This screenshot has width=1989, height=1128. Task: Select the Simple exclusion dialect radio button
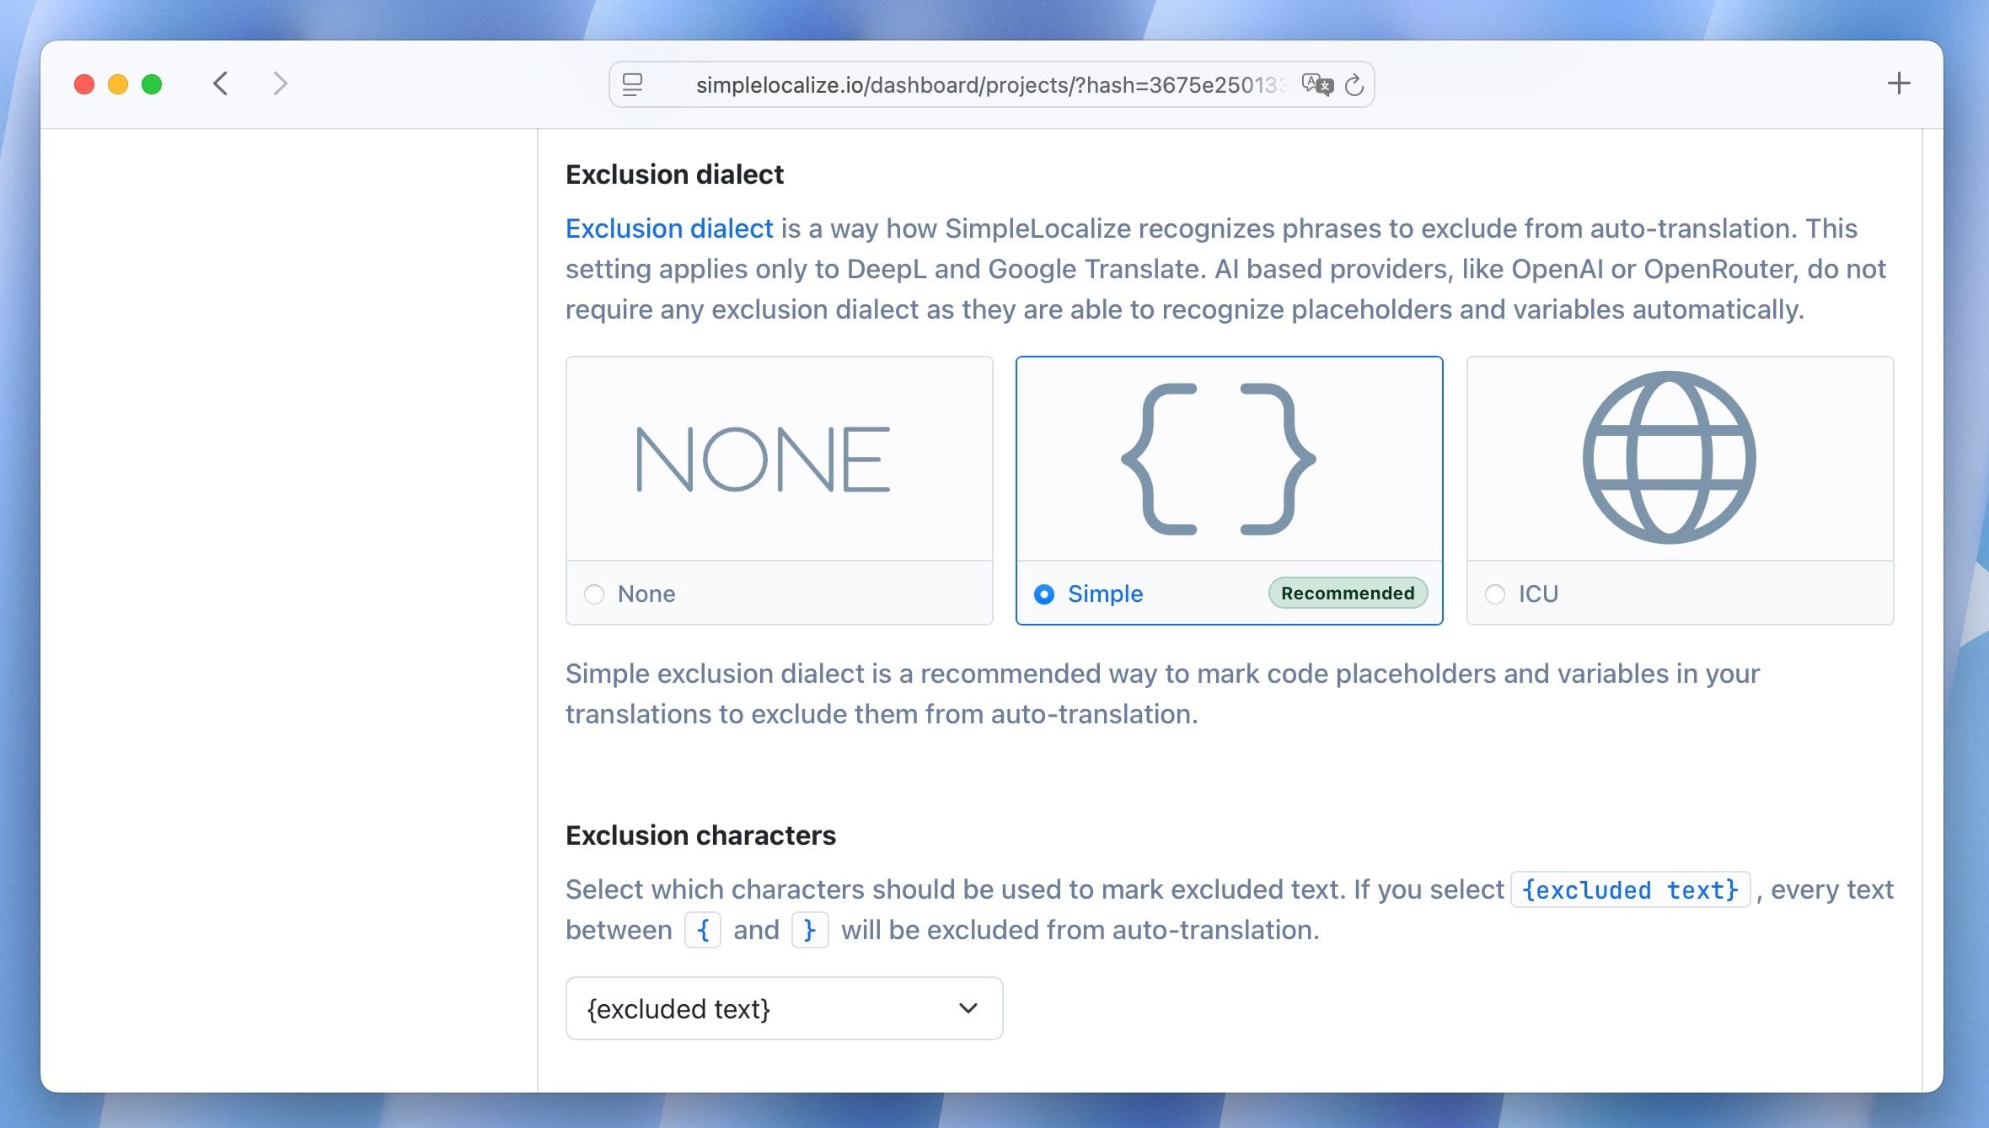(1044, 594)
